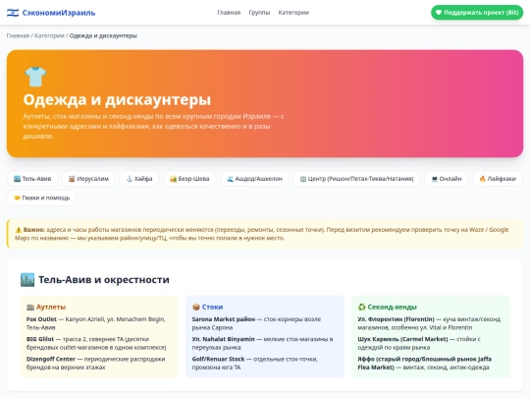
Task: Click the Одежда и дискаунтеры banner title
Action: pyautogui.click(x=117, y=99)
